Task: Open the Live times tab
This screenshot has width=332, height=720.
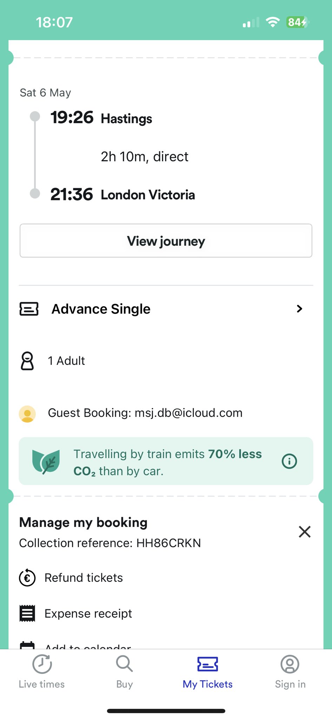Action: [42, 671]
